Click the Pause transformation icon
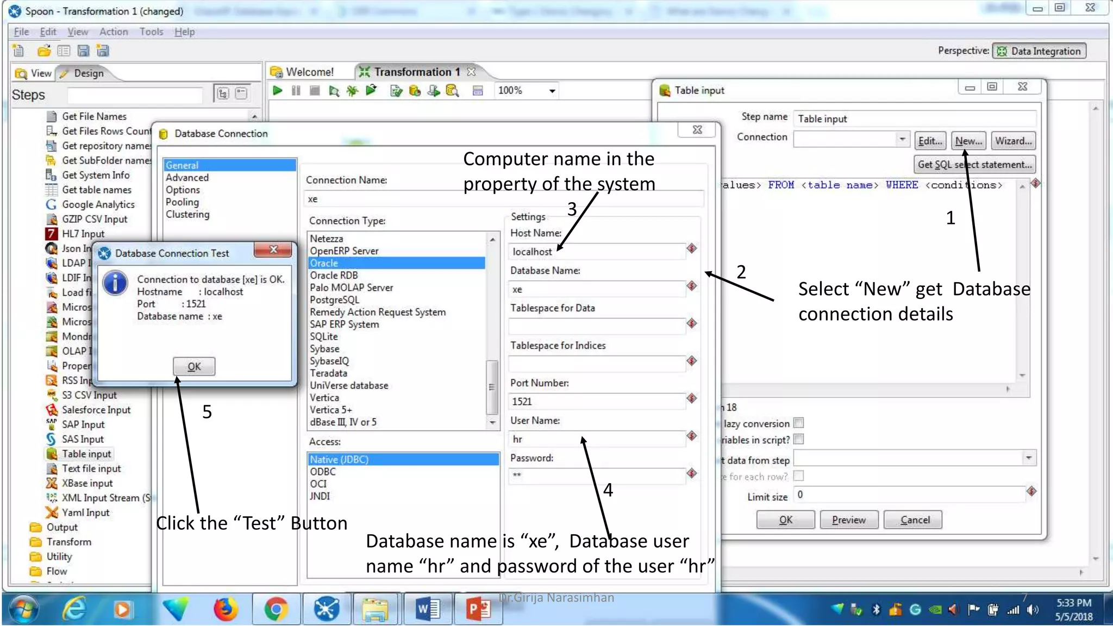1113x626 pixels. pos(296,91)
